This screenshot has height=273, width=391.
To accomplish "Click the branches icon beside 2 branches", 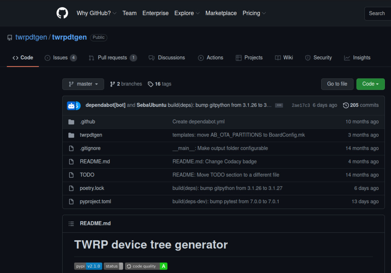I will point(113,84).
